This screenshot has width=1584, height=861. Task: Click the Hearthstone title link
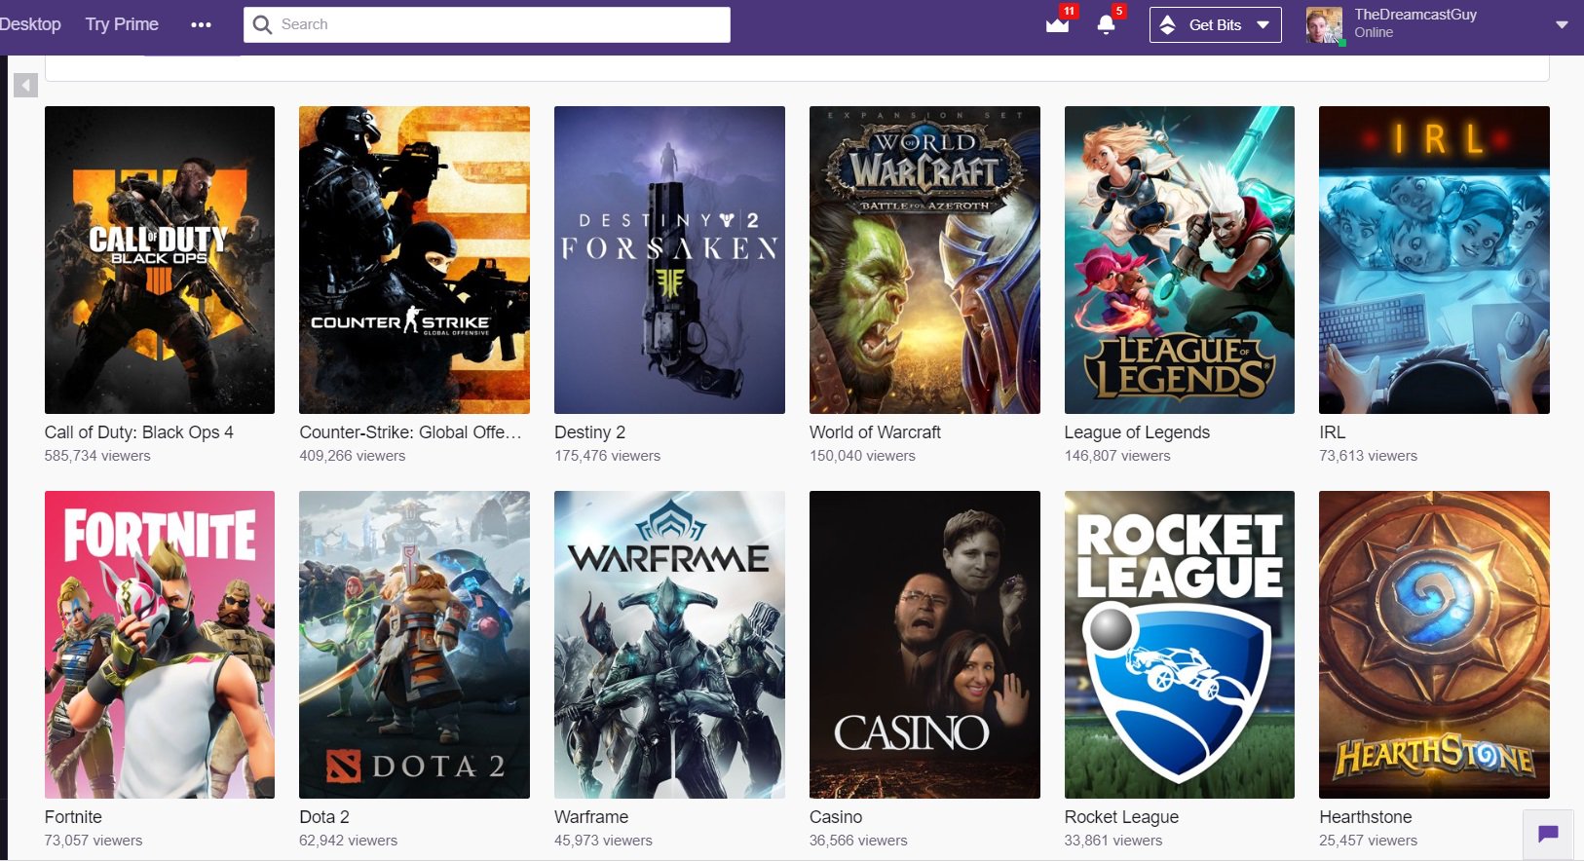[x=1365, y=817]
